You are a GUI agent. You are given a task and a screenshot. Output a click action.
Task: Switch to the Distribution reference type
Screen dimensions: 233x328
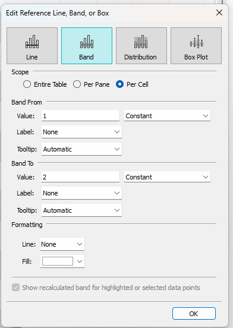[x=141, y=46]
